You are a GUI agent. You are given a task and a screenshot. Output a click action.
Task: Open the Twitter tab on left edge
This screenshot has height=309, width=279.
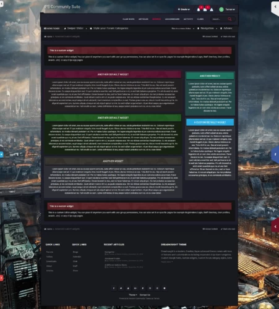(1, 154)
